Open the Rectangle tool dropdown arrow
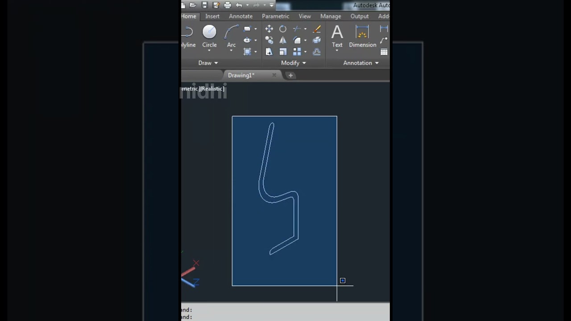The width and height of the screenshot is (571, 321). 255,29
